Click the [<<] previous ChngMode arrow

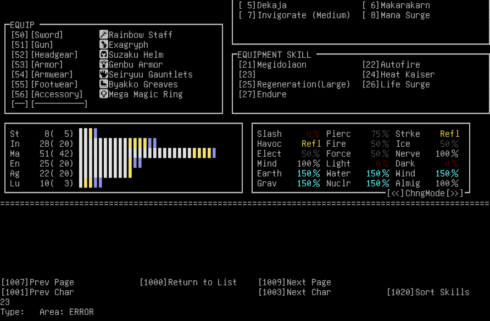tap(396, 193)
